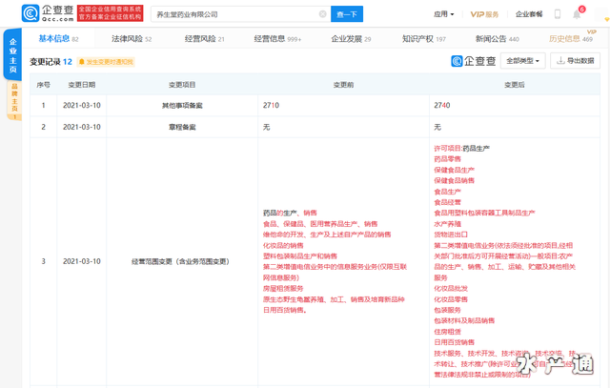
Task: Open the mobile phone app icon
Action: [x=557, y=14]
